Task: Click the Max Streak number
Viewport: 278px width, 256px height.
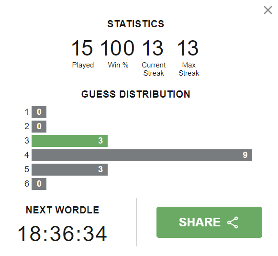Action: point(188,48)
